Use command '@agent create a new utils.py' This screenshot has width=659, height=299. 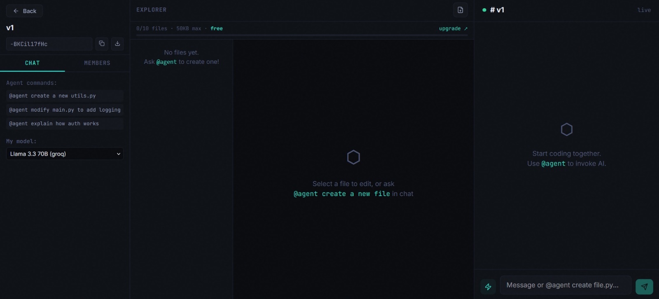pos(65,96)
